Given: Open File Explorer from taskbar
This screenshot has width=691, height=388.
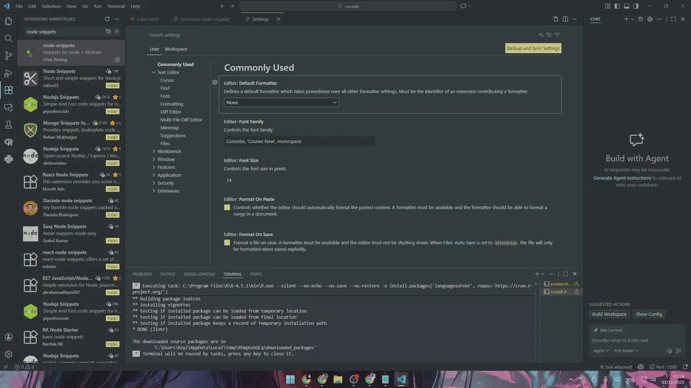Looking at the screenshot, I should [338, 379].
